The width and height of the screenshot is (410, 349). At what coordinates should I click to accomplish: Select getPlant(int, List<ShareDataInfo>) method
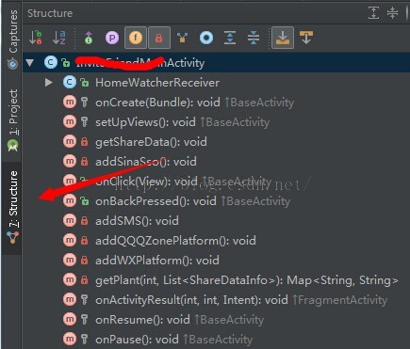tap(247, 280)
